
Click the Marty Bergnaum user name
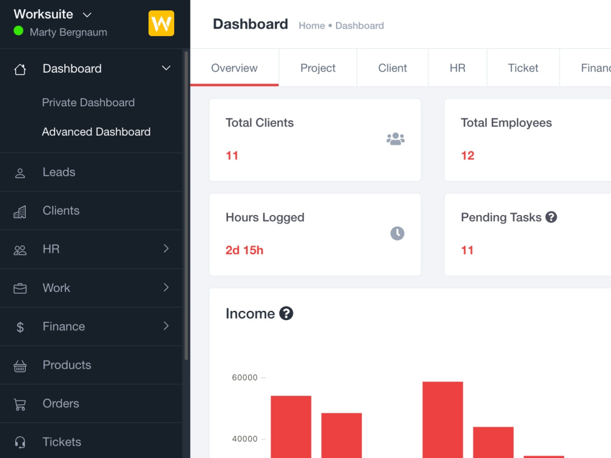68,32
